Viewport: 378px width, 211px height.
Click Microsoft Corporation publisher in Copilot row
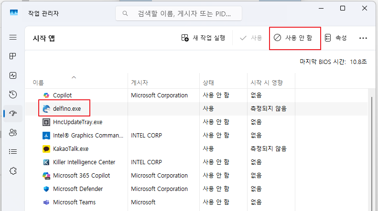point(159,95)
